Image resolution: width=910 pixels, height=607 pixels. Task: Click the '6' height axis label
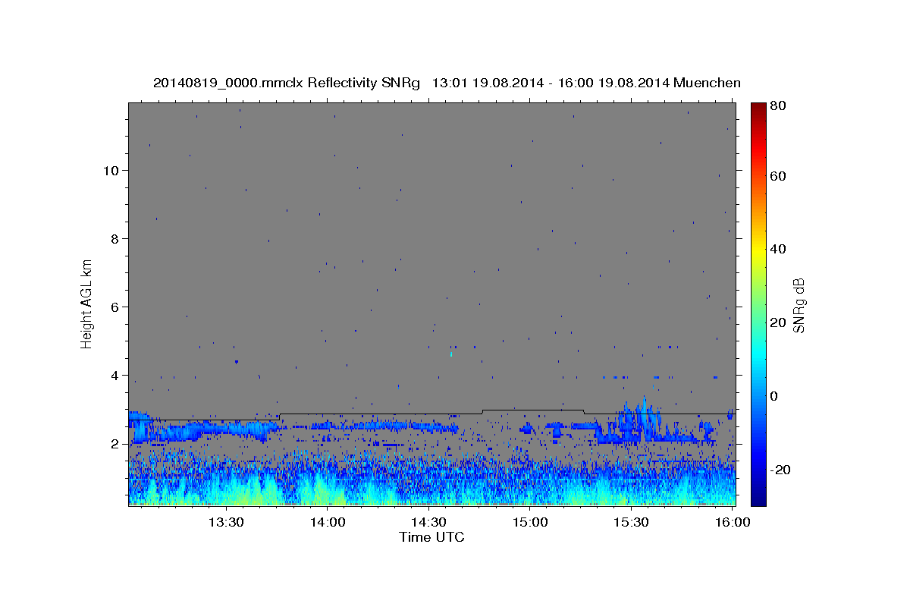[x=115, y=307]
